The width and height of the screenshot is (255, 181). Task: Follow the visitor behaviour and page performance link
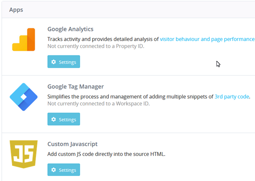tap(208, 39)
